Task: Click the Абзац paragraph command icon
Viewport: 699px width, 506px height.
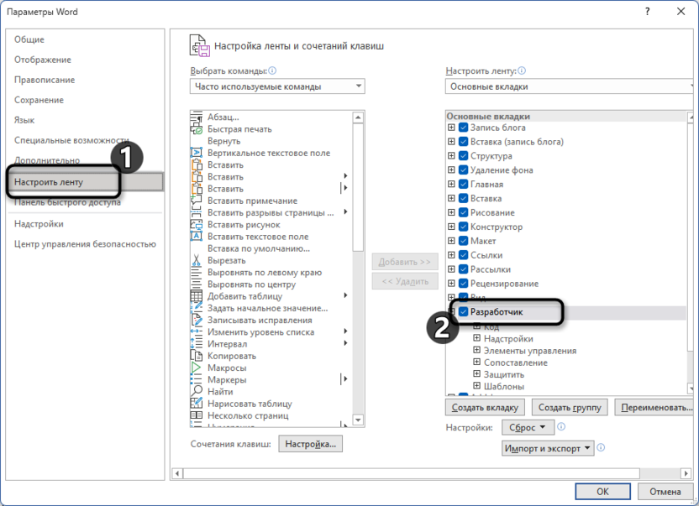Action: [197, 117]
